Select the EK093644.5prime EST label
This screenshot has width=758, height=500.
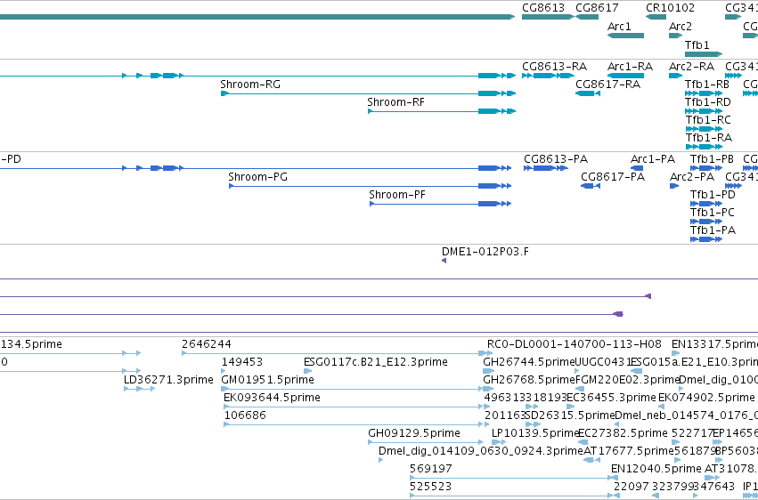pyautogui.click(x=272, y=398)
